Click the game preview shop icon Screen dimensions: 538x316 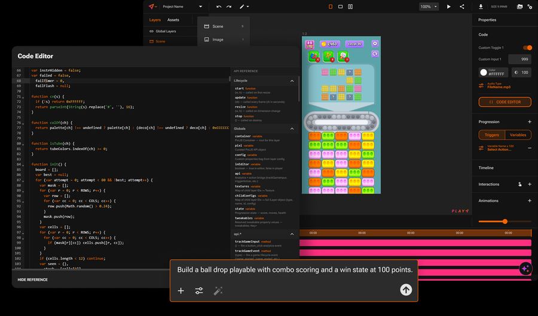310,45
